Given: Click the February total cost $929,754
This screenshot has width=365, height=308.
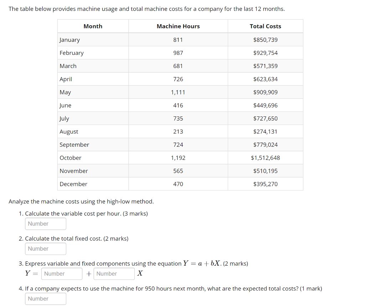Looking at the screenshot, I should click(x=265, y=53).
